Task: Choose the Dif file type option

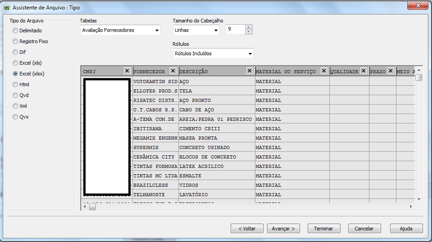Action: (19, 52)
